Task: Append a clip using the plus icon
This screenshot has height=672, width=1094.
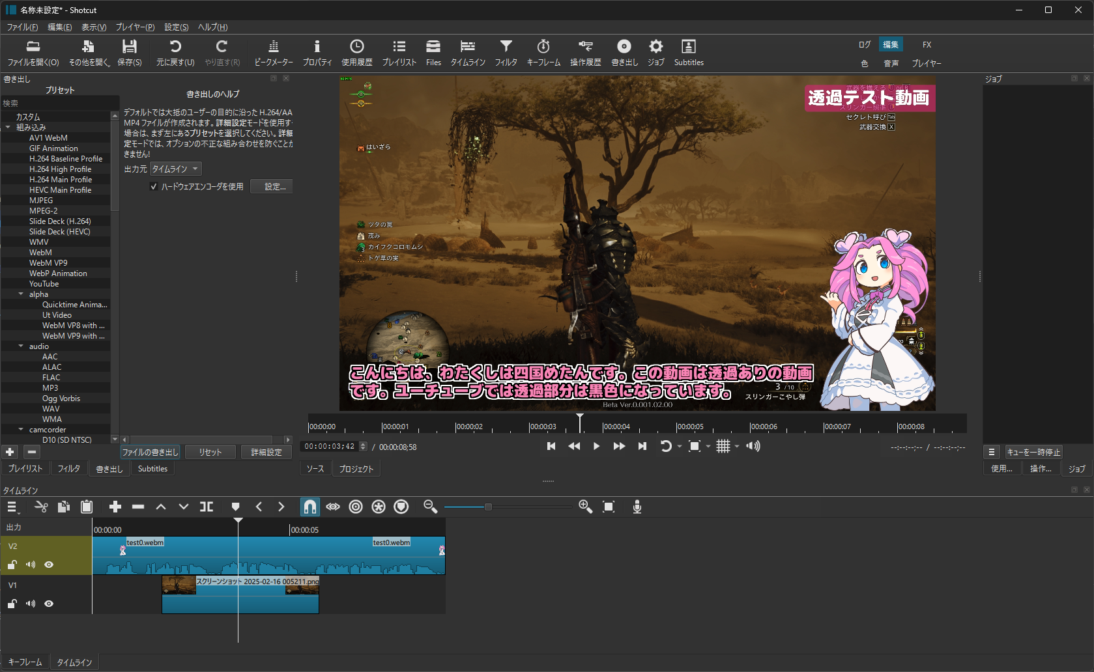Action: pos(115,507)
